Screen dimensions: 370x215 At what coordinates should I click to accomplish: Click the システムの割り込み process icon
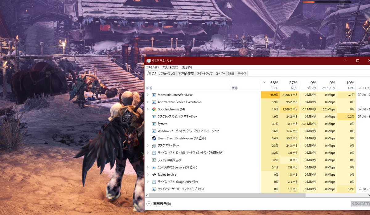tap(154, 160)
